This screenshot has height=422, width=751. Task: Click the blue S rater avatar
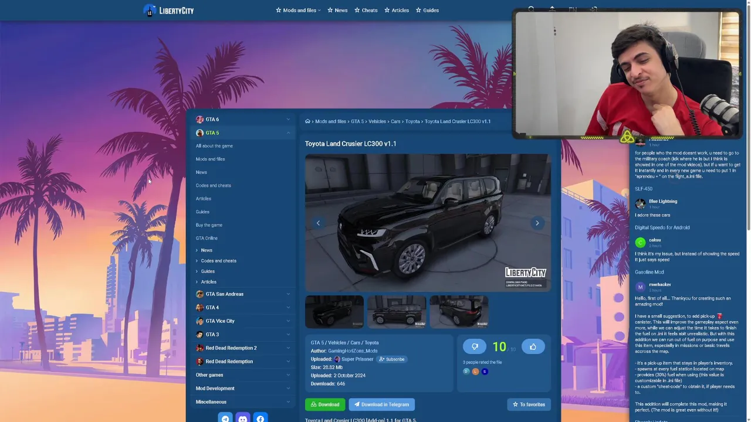point(485,372)
